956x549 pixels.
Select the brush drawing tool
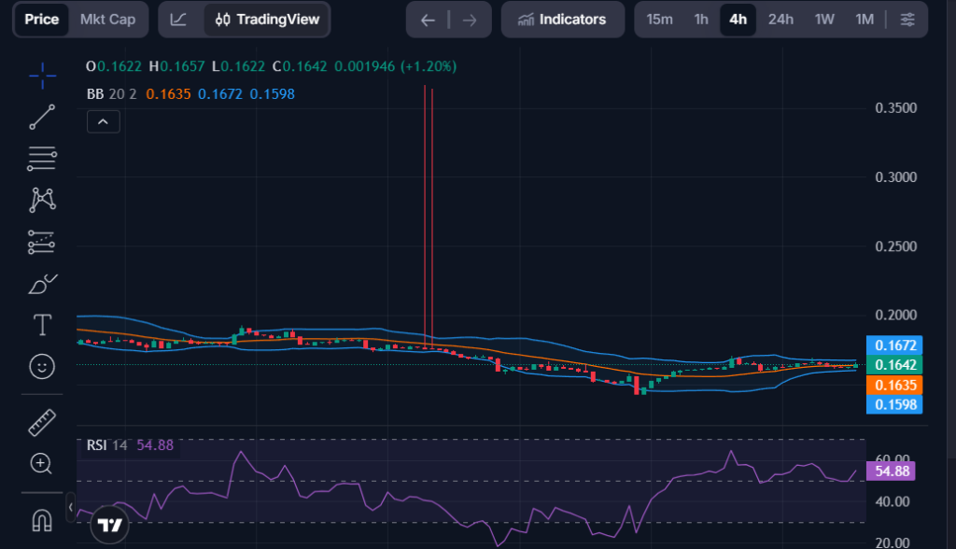tap(41, 283)
